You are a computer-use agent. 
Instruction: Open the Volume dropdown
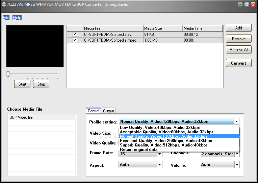(x=220, y=165)
